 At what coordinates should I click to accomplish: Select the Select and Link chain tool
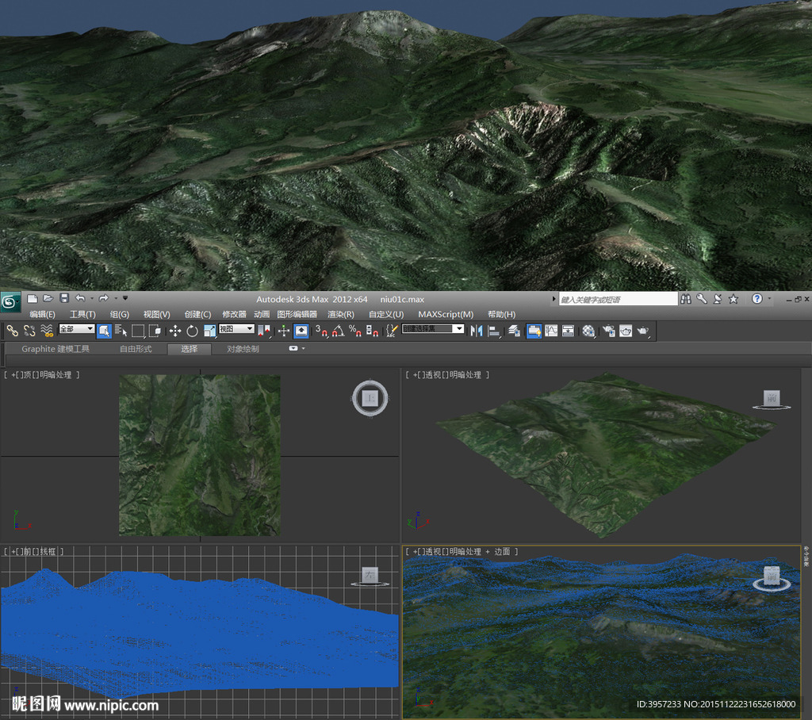click(13, 331)
